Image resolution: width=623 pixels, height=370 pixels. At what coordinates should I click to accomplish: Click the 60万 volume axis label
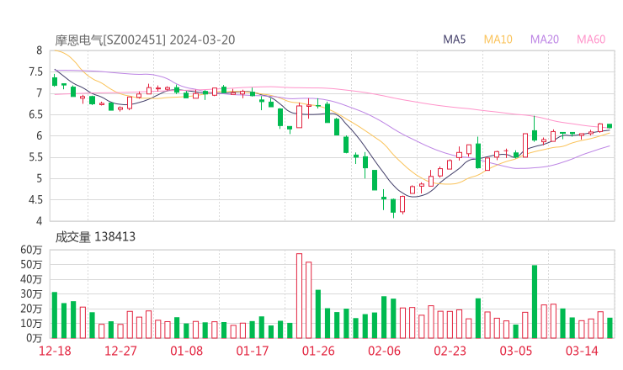(x=31, y=250)
